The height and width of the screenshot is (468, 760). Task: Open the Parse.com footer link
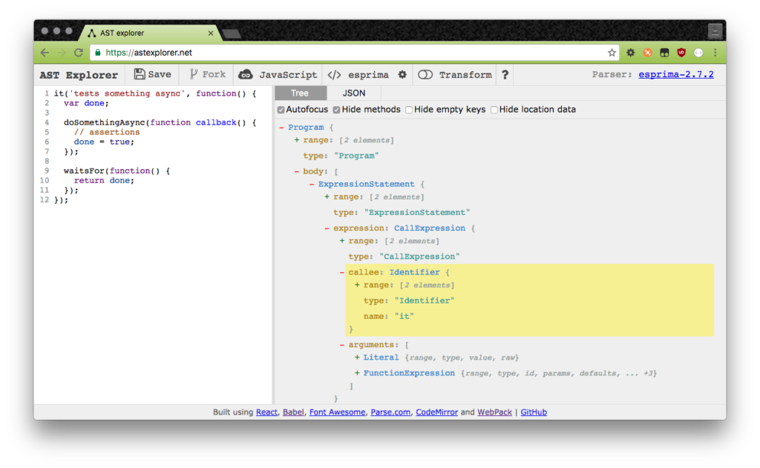coord(390,412)
